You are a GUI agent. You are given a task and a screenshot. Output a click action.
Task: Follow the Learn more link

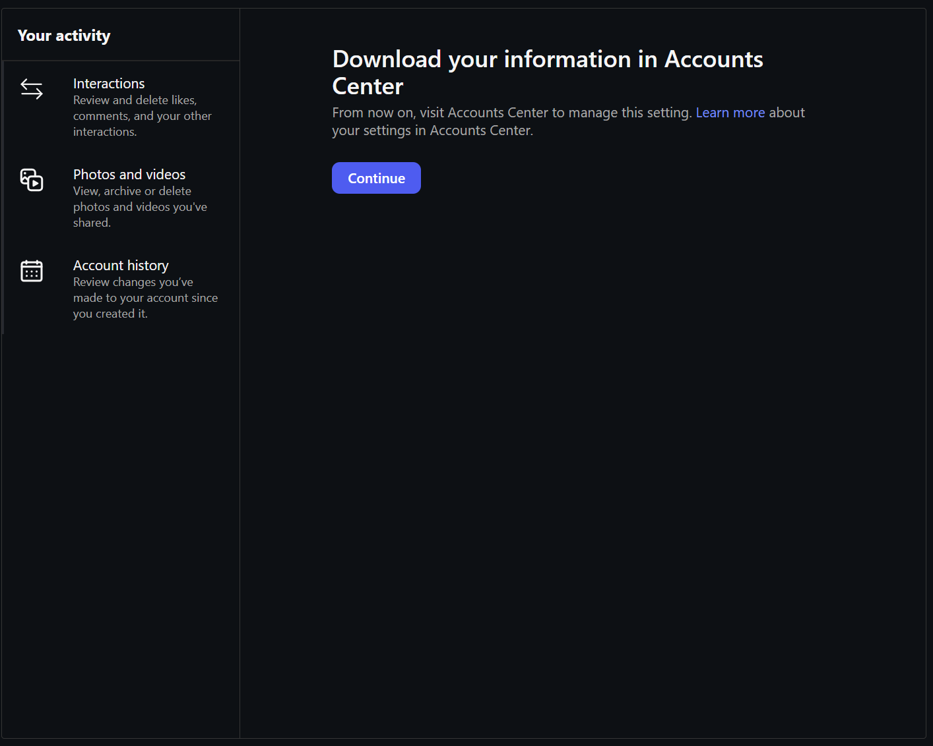point(730,113)
